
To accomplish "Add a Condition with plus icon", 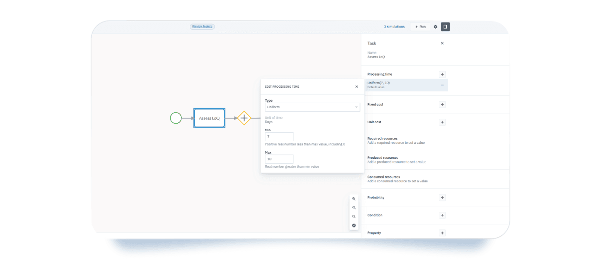I will [x=442, y=215].
